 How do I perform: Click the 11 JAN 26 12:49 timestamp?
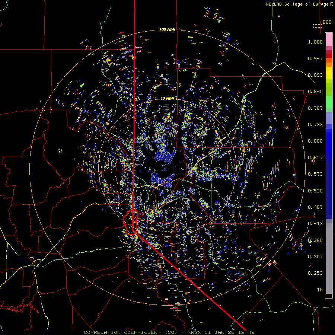230,332
